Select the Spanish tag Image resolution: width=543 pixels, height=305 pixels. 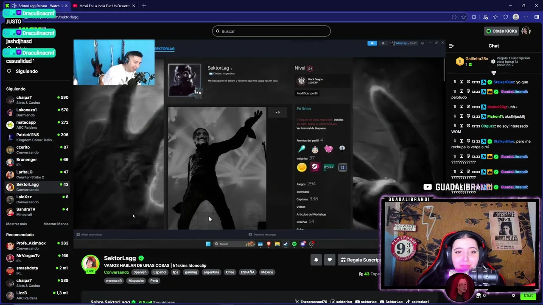tap(140, 272)
